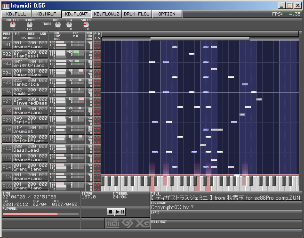Click the DISP. transpose knob
The width and height of the screenshot is (304, 238).
point(69,25)
